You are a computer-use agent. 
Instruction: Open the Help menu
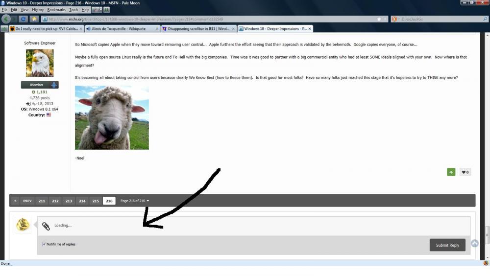pos(85,10)
